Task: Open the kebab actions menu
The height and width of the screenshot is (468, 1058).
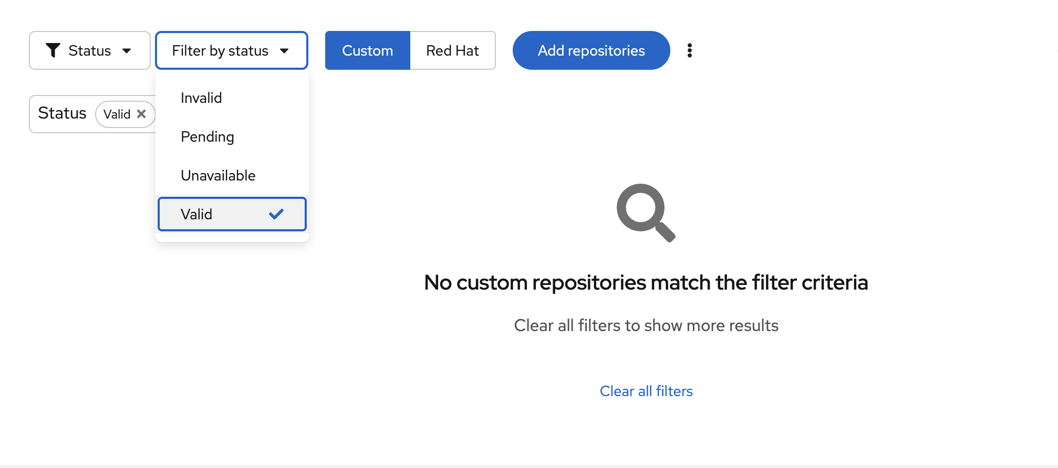Action: tap(689, 50)
